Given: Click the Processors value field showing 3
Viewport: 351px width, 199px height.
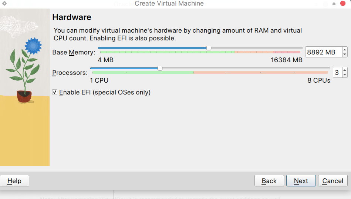Looking at the screenshot, I should (337, 73).
